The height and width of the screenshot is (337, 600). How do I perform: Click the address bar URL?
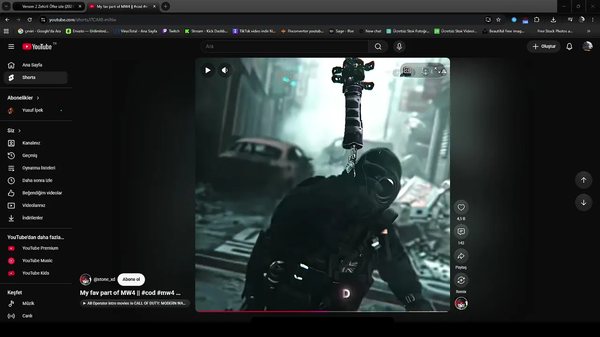82,20
